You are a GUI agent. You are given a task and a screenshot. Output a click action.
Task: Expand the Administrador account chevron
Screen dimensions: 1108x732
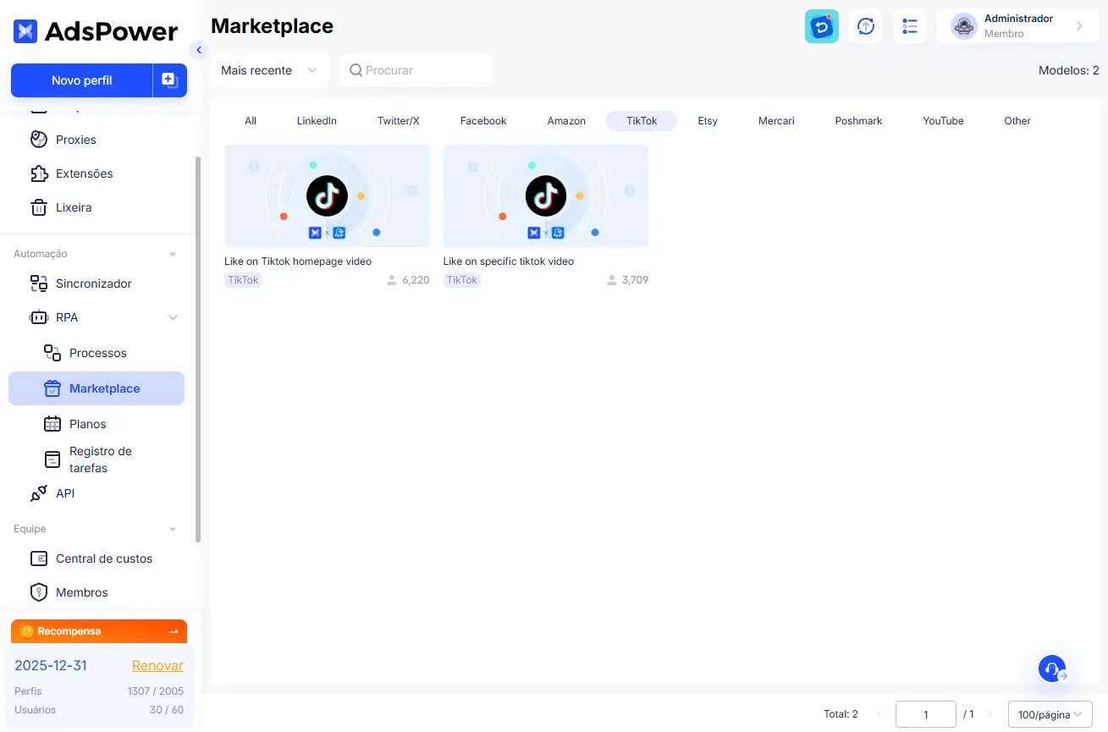1080,26
